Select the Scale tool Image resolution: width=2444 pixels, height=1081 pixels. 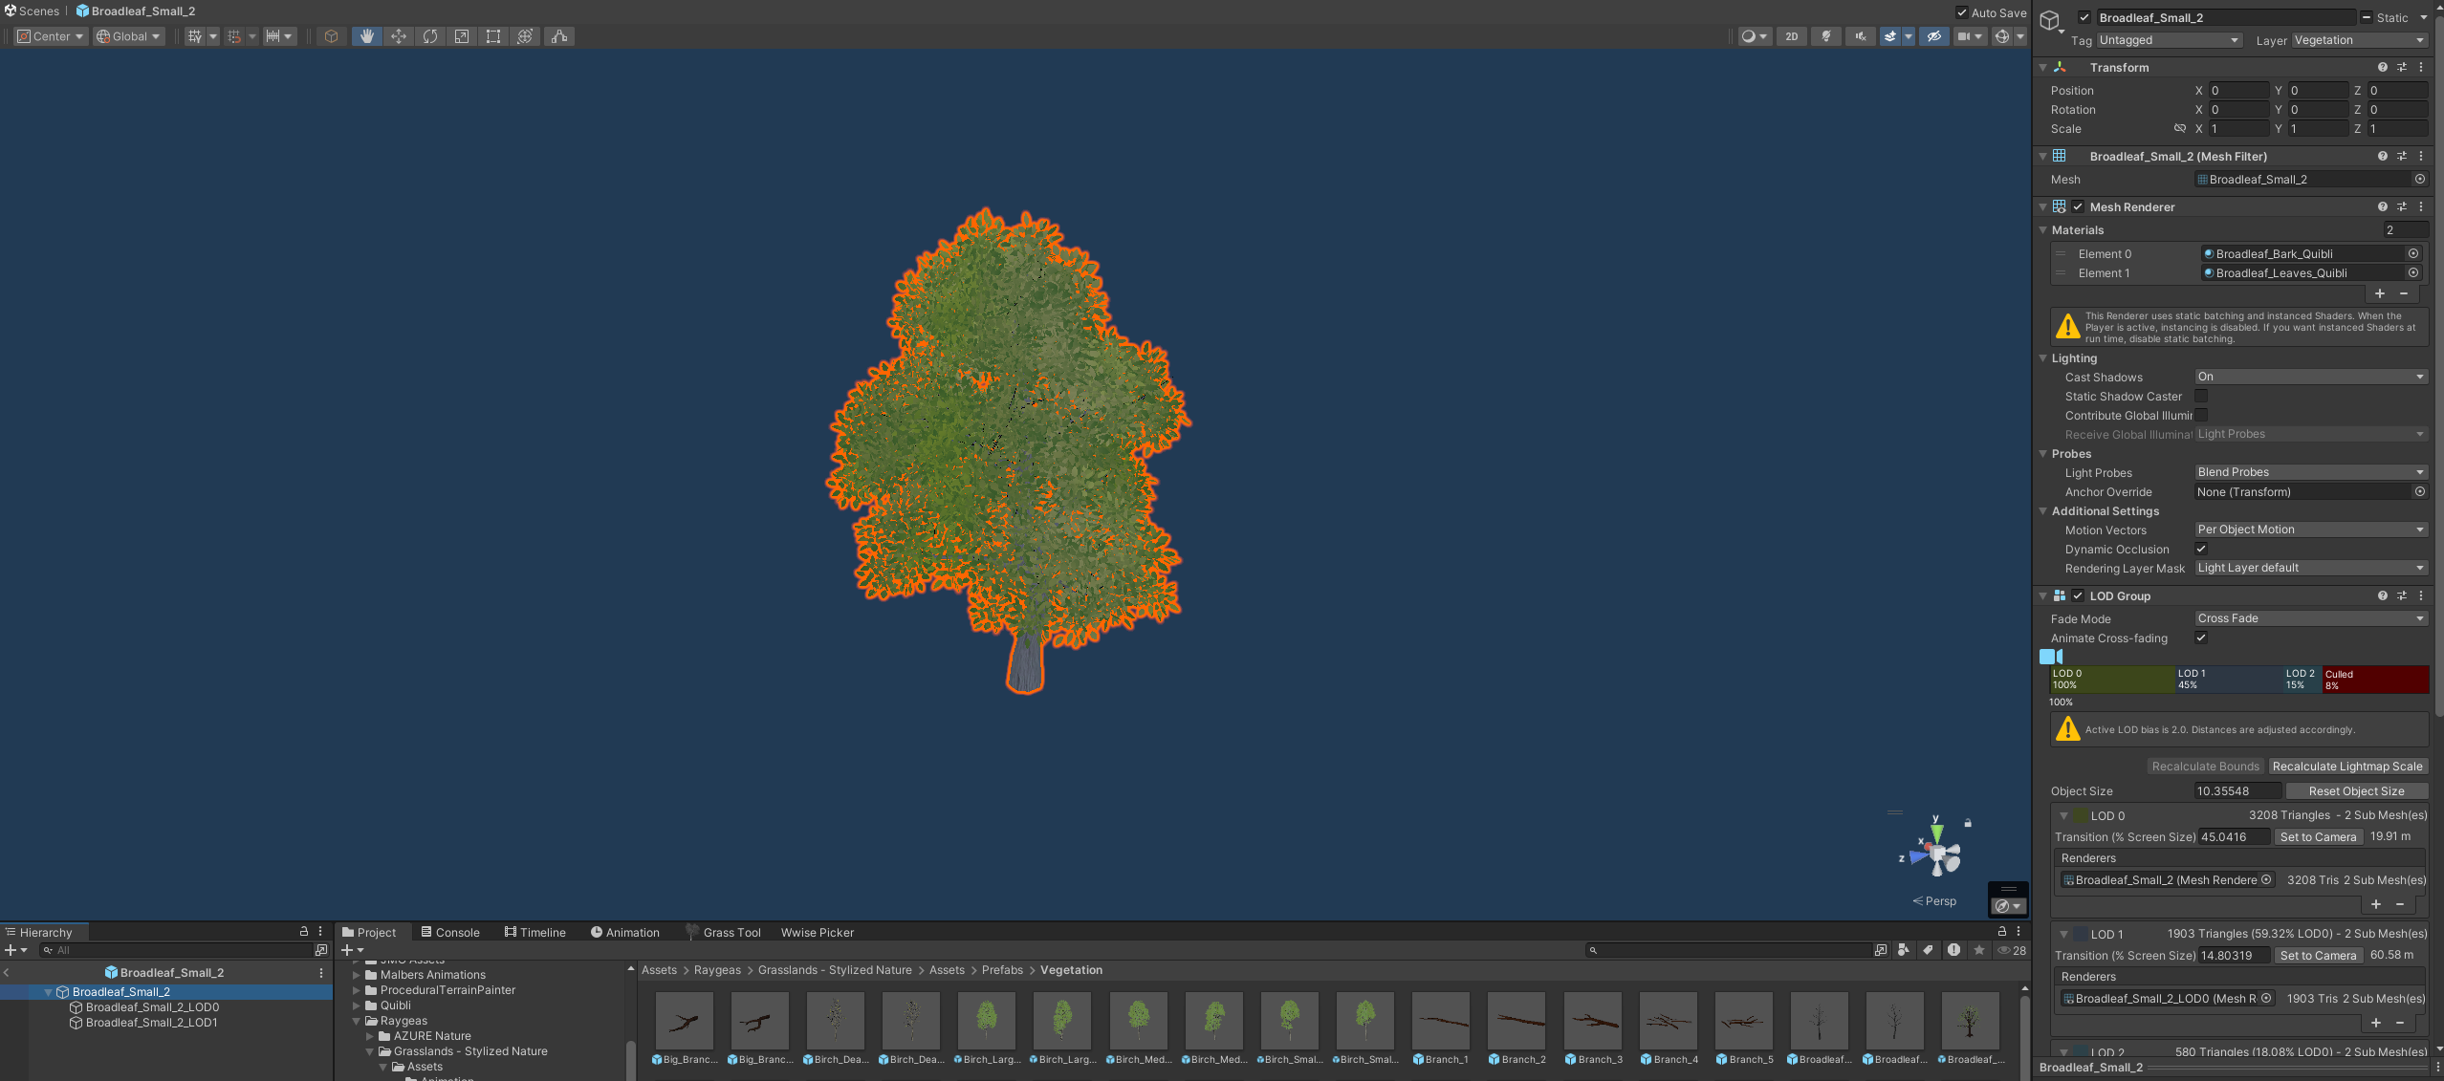click(x=462, y=36)
